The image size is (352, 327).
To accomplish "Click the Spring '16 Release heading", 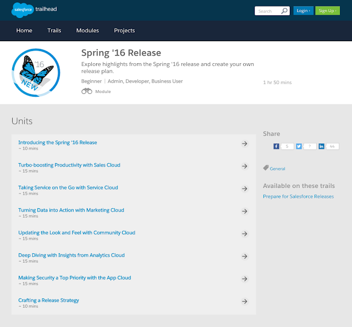I will coord(121,53).
